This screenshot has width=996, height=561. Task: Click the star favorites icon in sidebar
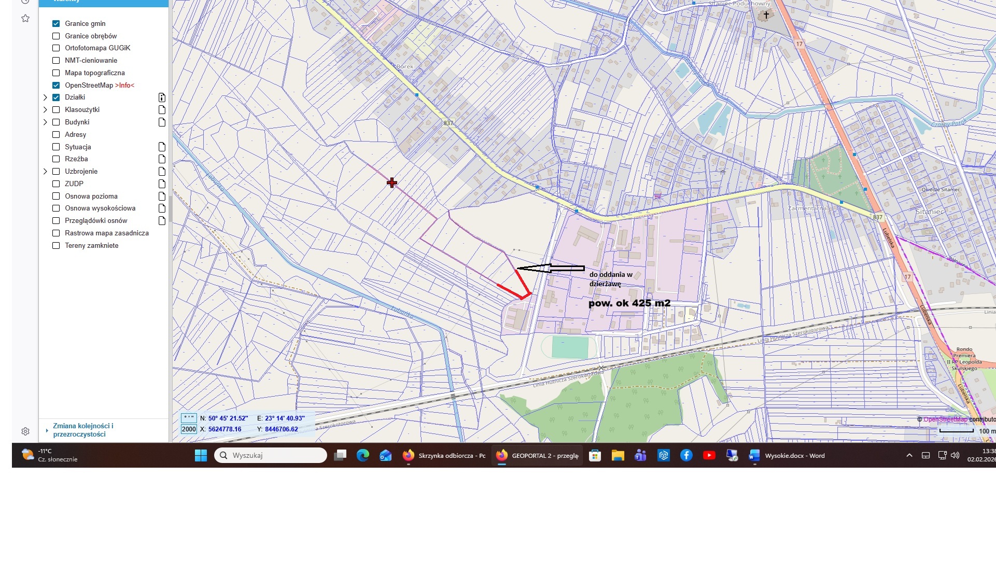tap(25, 19)
